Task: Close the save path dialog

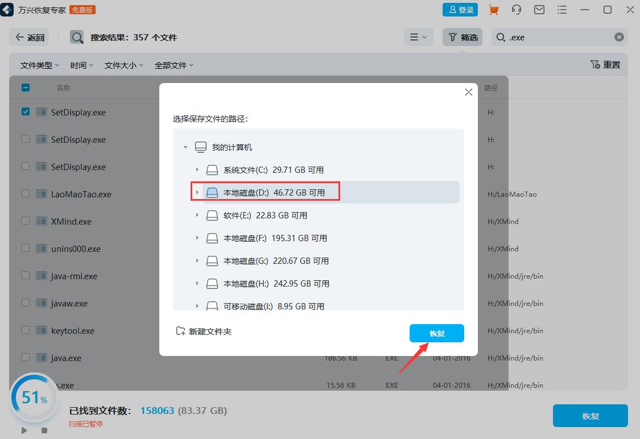Action: 469,92
